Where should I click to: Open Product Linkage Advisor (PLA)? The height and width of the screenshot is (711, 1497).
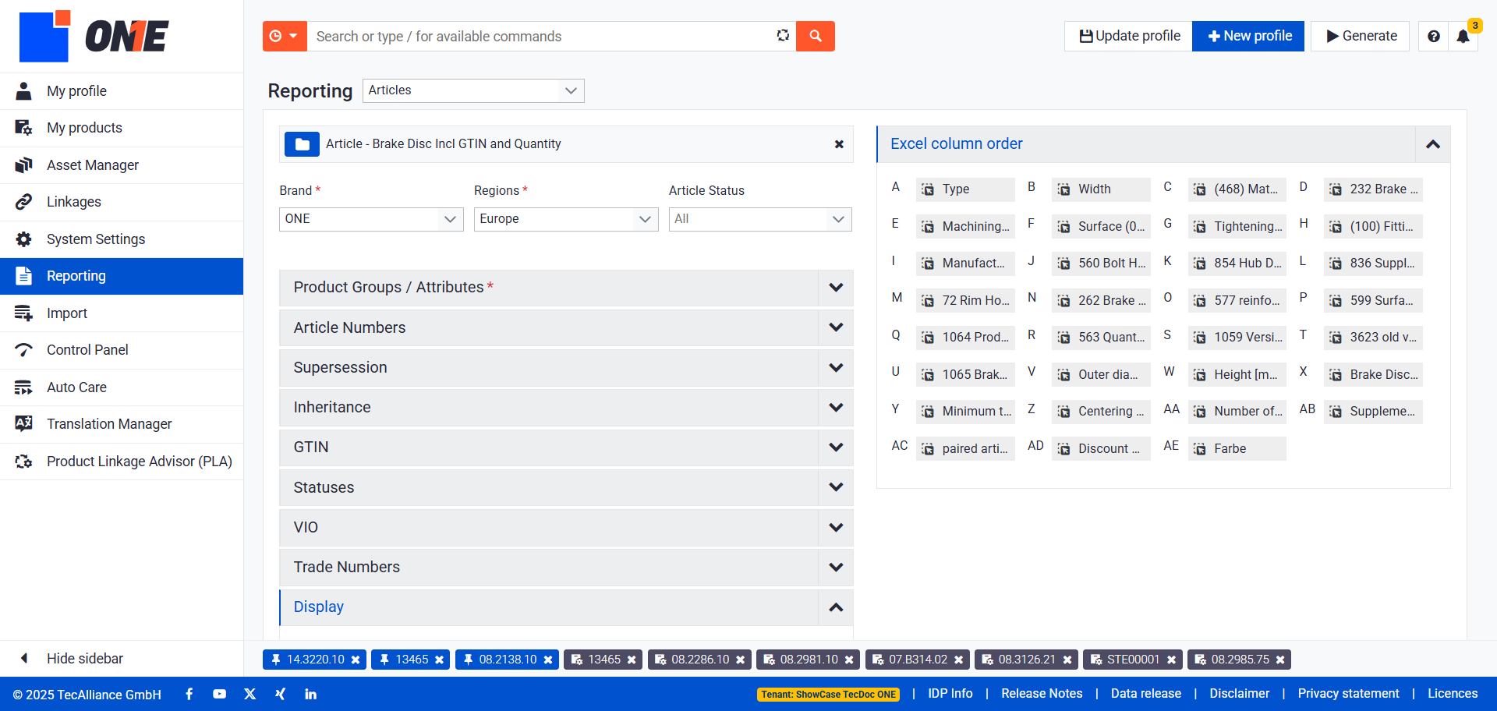(122, 462)
